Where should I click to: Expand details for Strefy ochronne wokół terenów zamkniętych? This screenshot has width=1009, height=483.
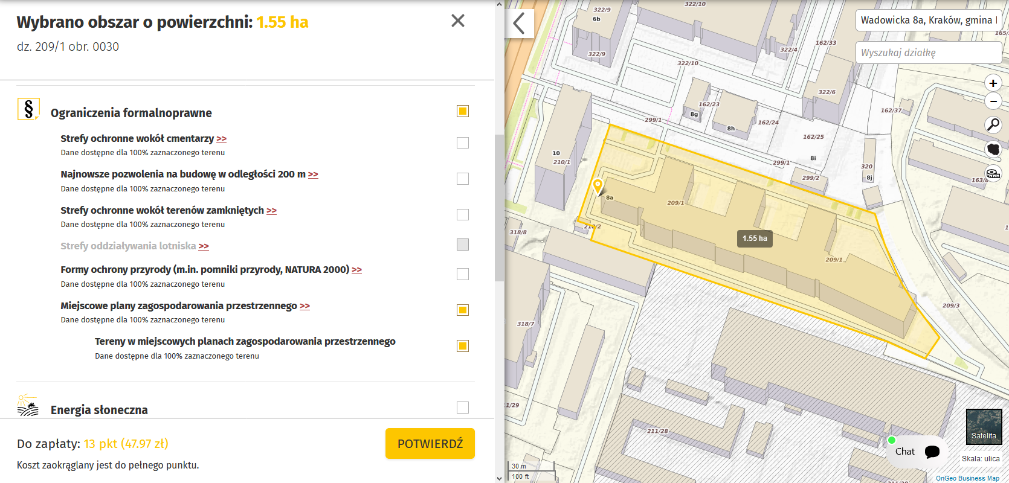pos(271,211)
